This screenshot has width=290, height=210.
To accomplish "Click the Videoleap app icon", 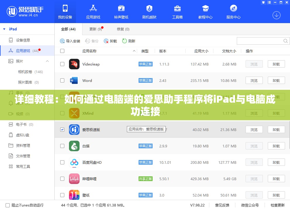I will coord(74,64).
